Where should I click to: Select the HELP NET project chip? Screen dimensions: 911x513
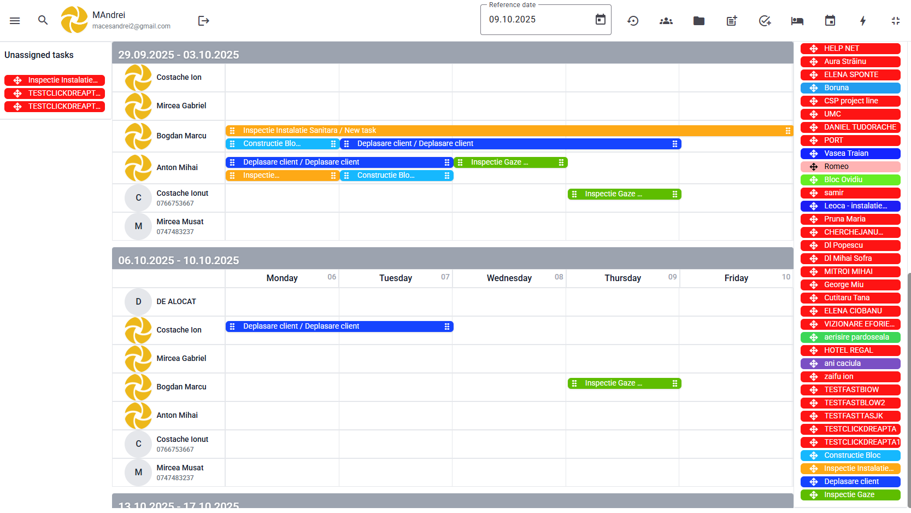click(850, 49)
